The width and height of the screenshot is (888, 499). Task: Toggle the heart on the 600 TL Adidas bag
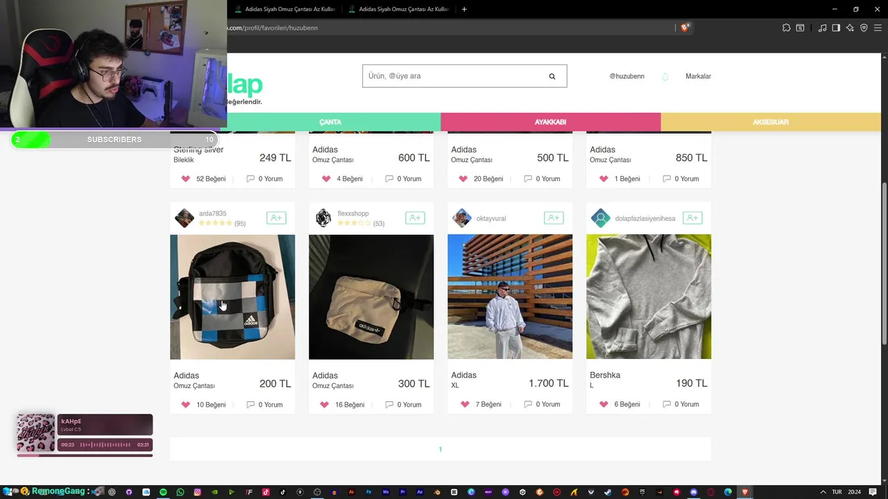tap(326, 179)
